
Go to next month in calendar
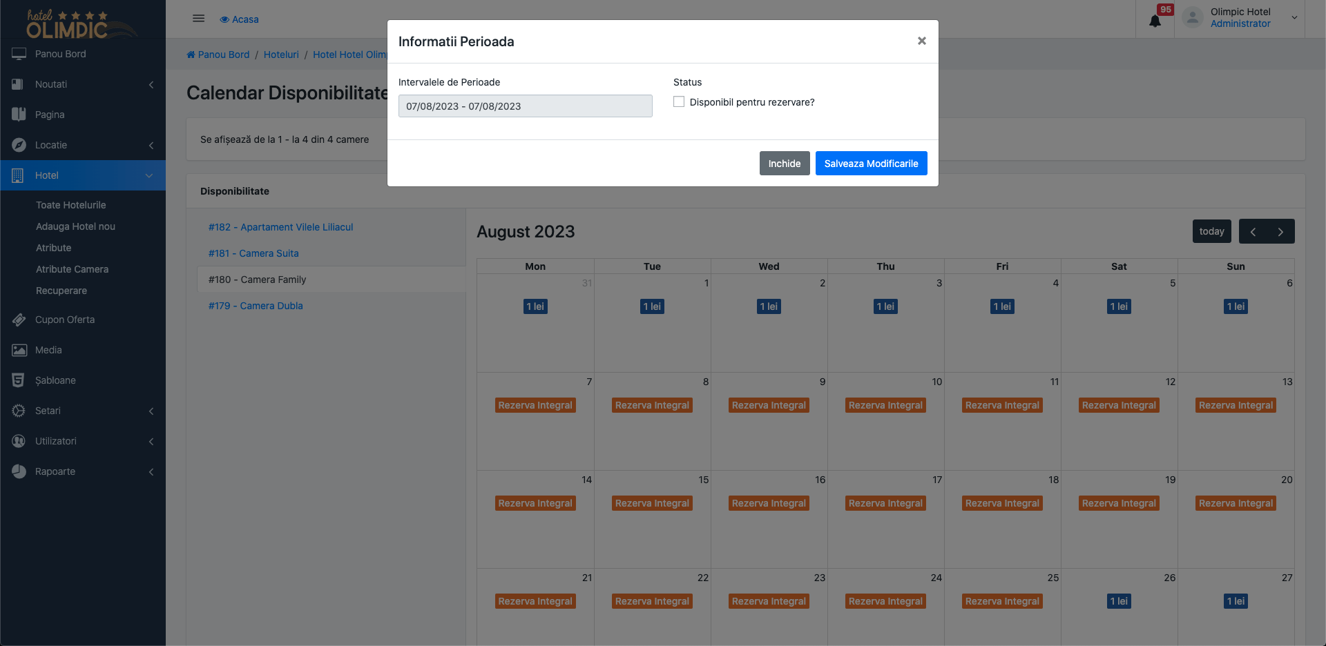1280,231
